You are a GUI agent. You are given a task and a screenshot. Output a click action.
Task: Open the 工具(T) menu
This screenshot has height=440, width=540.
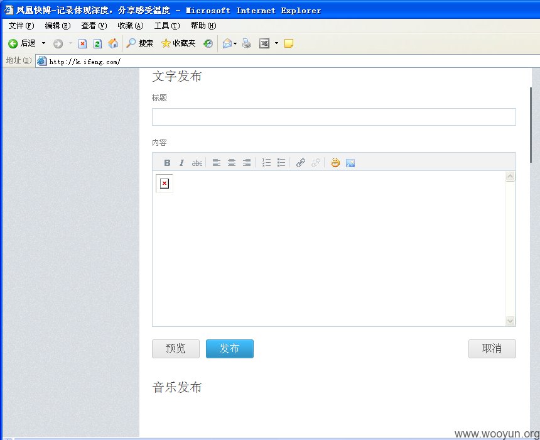click(167, 26)
